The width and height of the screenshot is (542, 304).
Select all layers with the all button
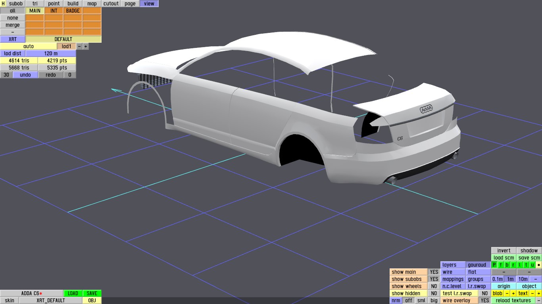13,11
